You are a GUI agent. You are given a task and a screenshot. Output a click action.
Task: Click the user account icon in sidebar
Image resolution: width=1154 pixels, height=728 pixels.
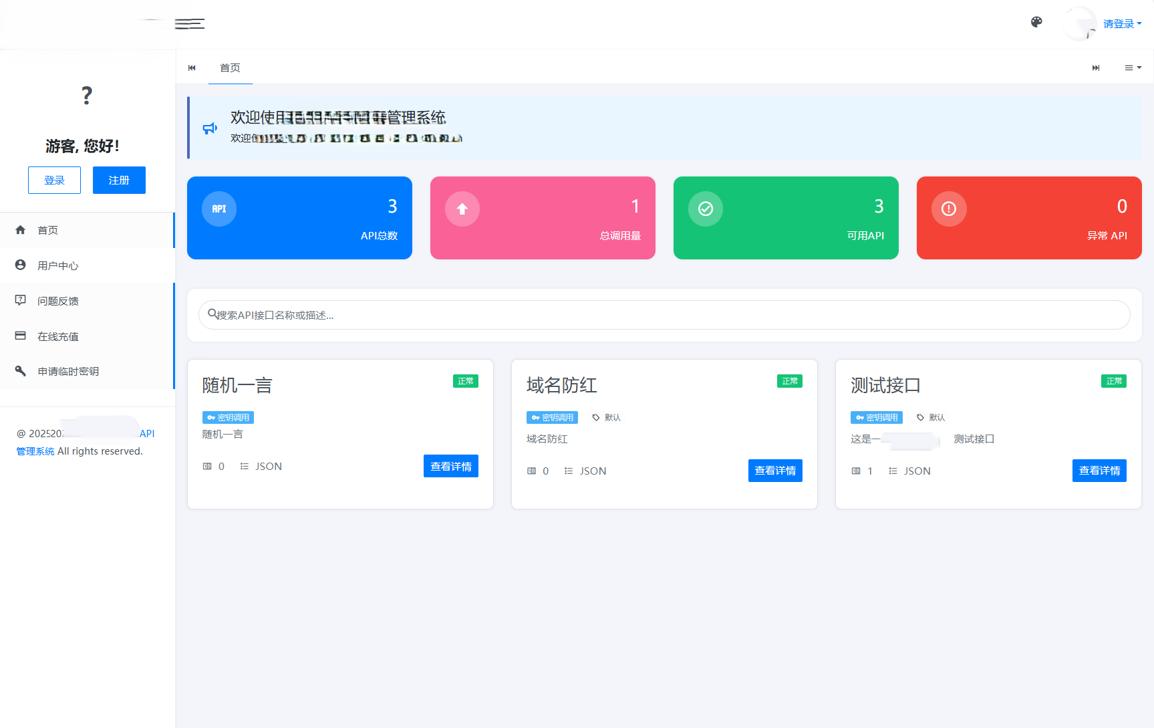pyautogui.click(x=20, y=265)
